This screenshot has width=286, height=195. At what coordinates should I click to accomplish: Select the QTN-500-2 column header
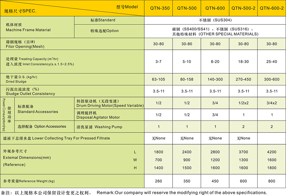[243, 8]
